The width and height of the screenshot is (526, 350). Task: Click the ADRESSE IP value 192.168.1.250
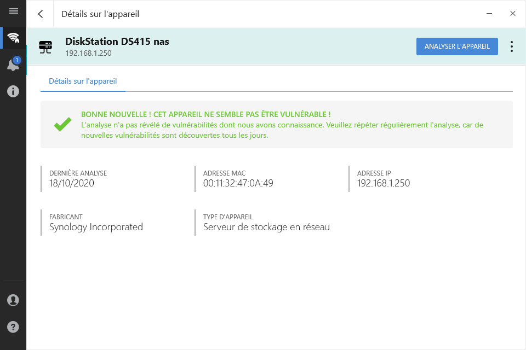pyautogui.click(x=384, y=183)
